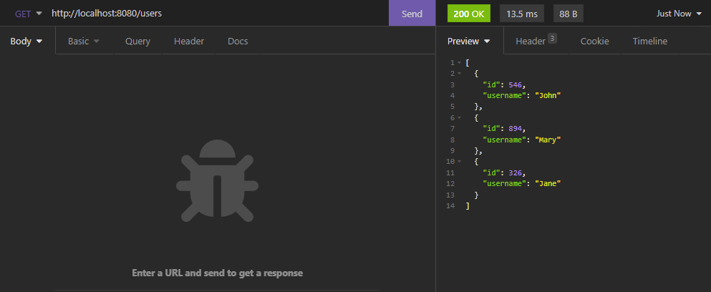The width and height of the screenshot is (711, 292).
Task: Open the Basic auth dropdown
Action: (84, 42)
